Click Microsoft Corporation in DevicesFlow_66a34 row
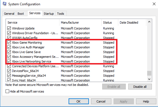The width and height of the screenshot is (158, 107). click(75, 71)
